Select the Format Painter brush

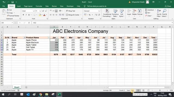(8, 16)
